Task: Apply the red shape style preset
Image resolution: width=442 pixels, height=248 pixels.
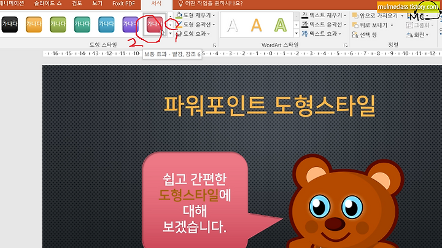Action: point(155,24)
